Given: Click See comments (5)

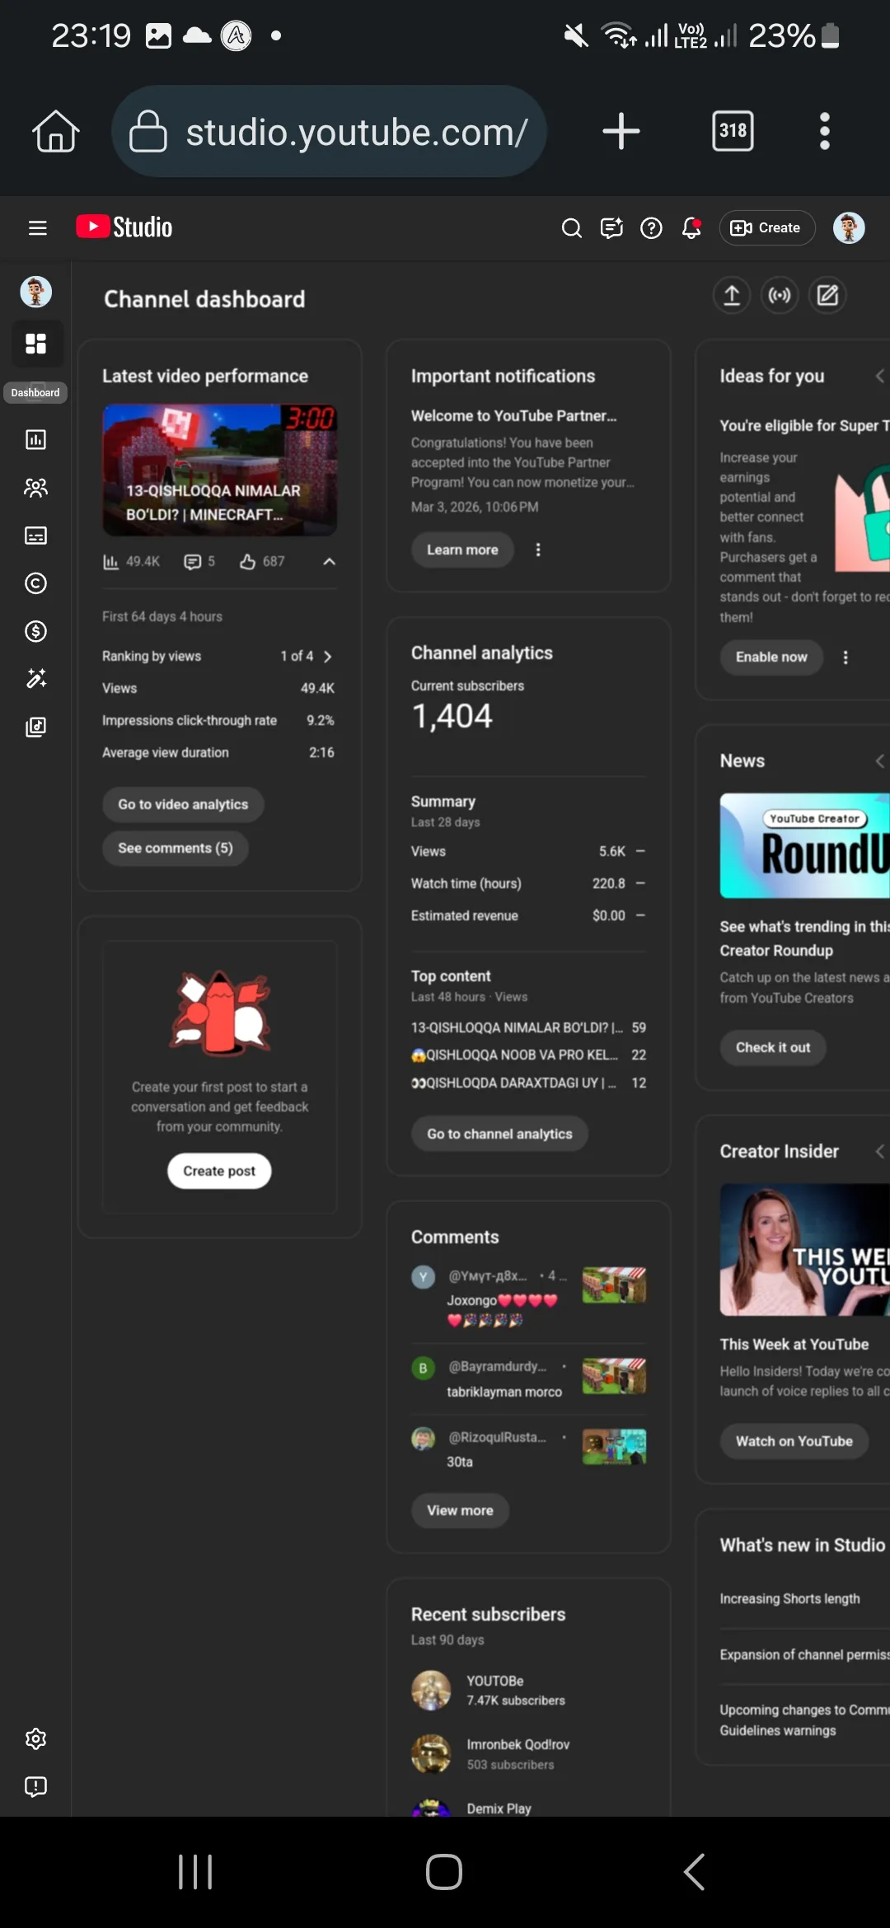Looking at the screenshot, I should point(176,848).
